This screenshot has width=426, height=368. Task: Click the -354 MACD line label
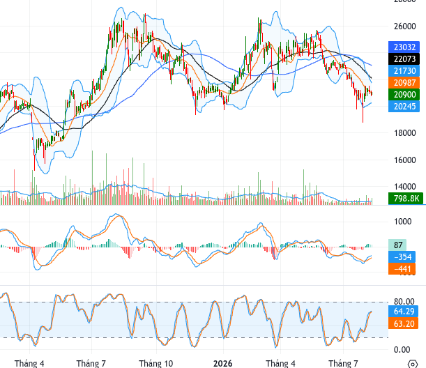pyautogui.click(x=402, y=257)
